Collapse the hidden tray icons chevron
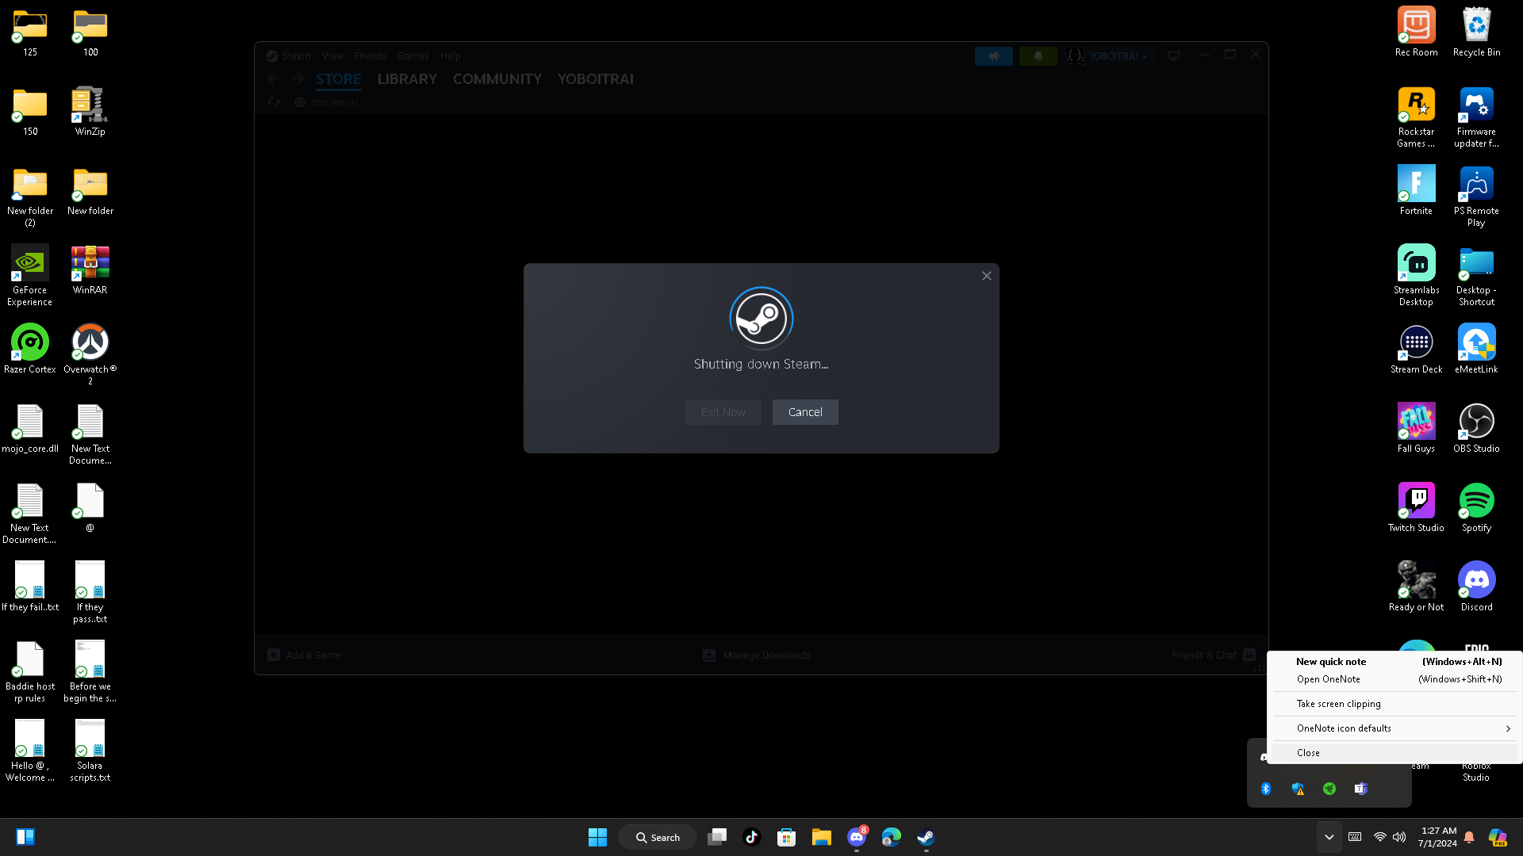The height and width of the screenshot is (856, 1523). pyautogui.click(x=1329, y=837)
